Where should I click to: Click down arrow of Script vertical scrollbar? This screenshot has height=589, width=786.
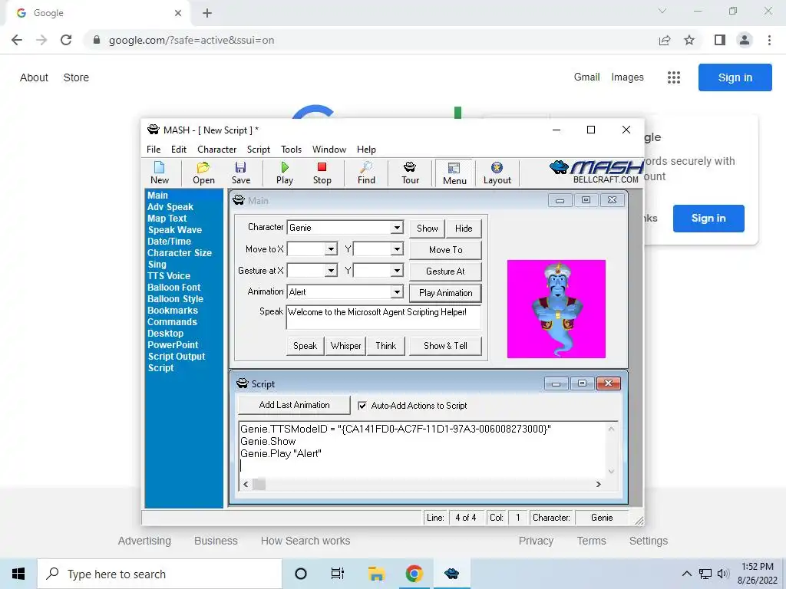tap(611, 472)
